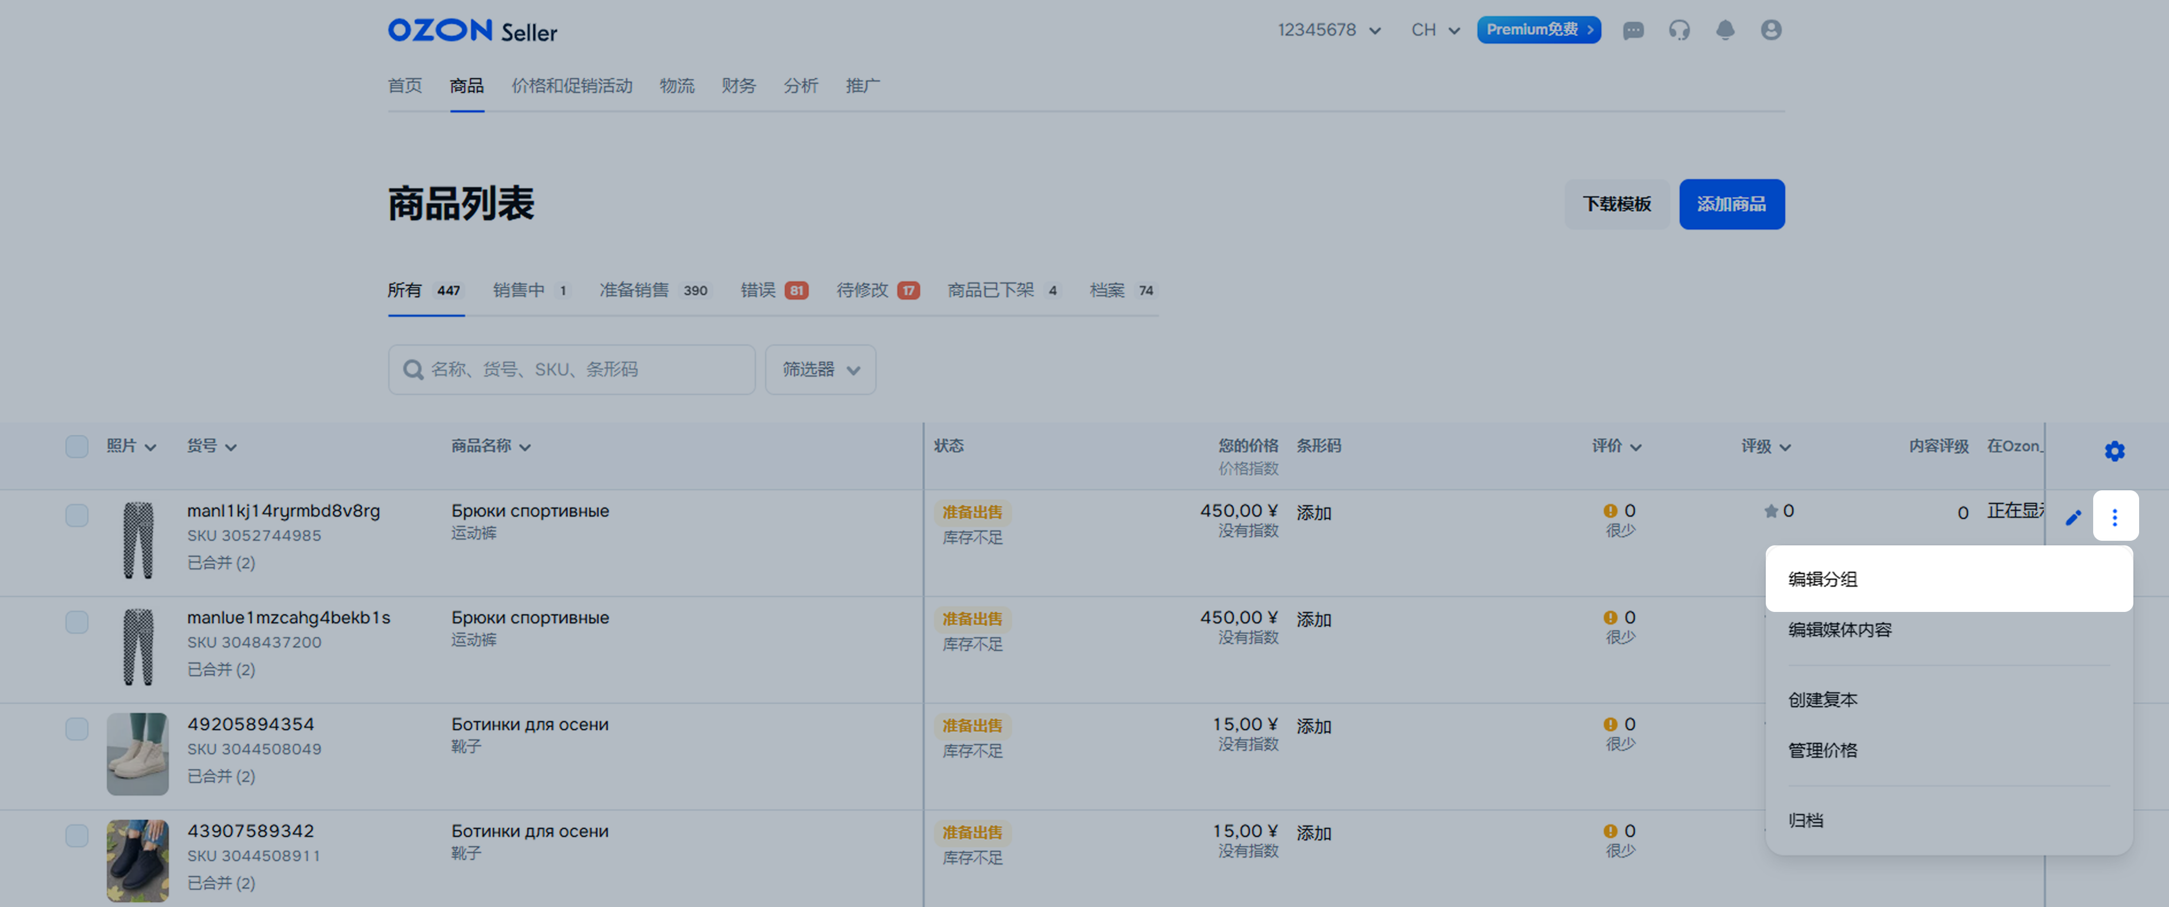Open the notifications bell
Viewport: 2169px width, 907px height.
(1724, 30)
